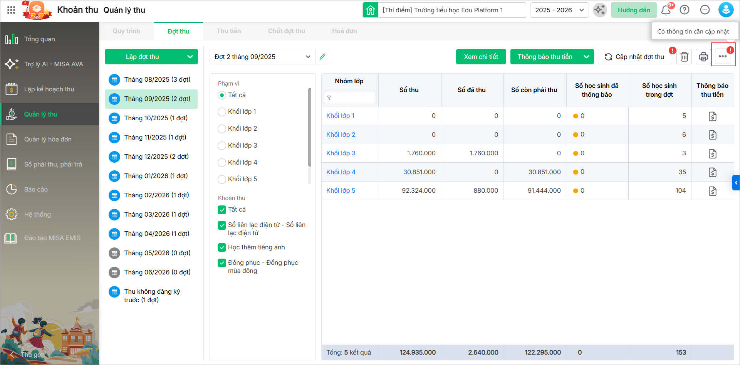This screenshot has width=740, height=365.
Task: Open the apps grid launcher
Action: coord(11,10)
